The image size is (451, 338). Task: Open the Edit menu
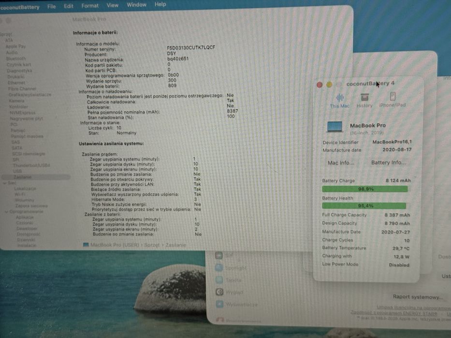coord(69,6)
